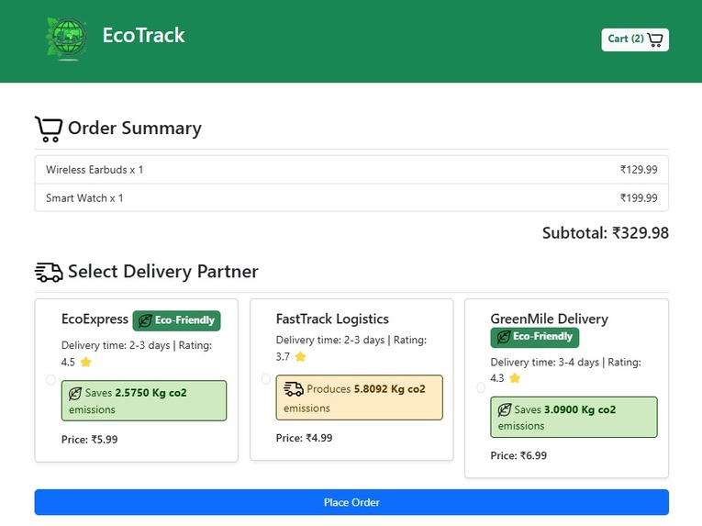702x526 pixels.
Task: Click the Wireless Earbuds x 1 row
Action: pyautogui.click(x=351, y=170)
